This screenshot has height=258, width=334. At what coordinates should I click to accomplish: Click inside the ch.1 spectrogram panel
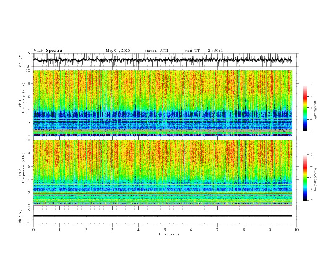tap(163, 103)
